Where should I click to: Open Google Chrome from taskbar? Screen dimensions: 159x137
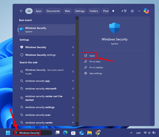[x=98, y=133]
